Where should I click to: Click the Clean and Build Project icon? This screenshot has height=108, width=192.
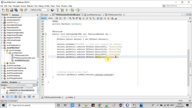(x=62, y=10)
